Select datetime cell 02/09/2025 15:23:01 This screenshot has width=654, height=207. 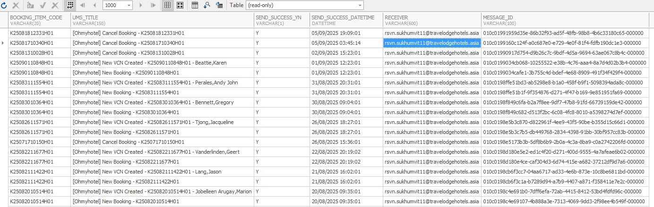pos(346,53)
